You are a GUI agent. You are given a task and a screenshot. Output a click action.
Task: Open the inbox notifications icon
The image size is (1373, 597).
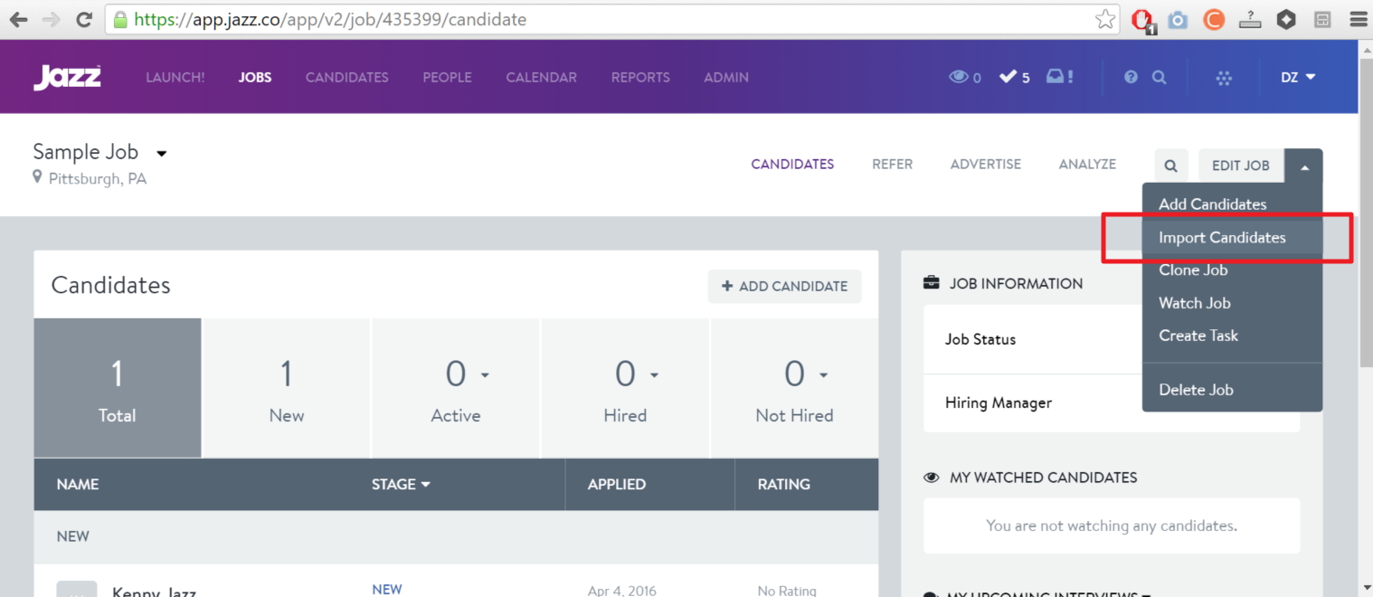[x=1059, y=78]
